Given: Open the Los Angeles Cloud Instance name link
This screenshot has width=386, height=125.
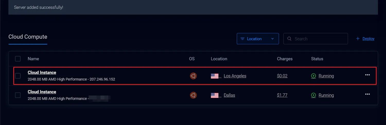Looking at the screenshot, I should tap(42, 72).
